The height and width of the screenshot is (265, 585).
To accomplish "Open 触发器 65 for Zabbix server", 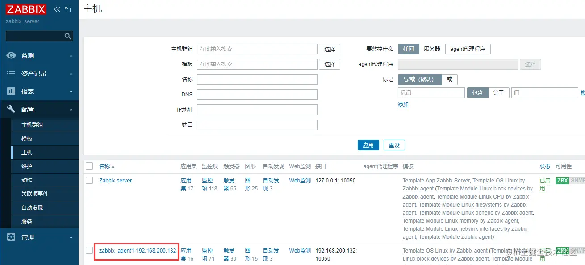I will (230, 185).
